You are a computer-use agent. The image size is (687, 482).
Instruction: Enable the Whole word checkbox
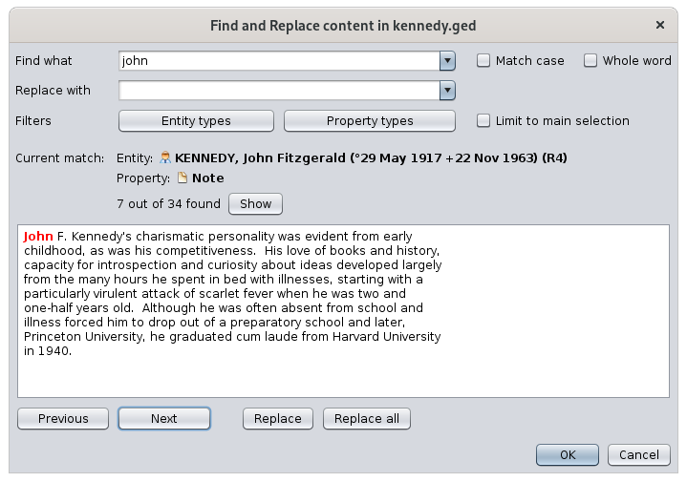point(590,60)
